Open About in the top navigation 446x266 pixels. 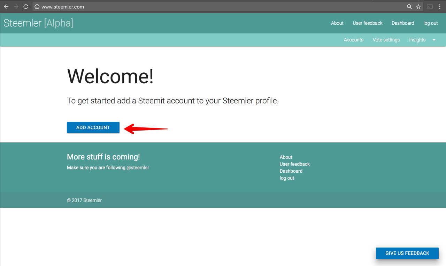(337, 23)
